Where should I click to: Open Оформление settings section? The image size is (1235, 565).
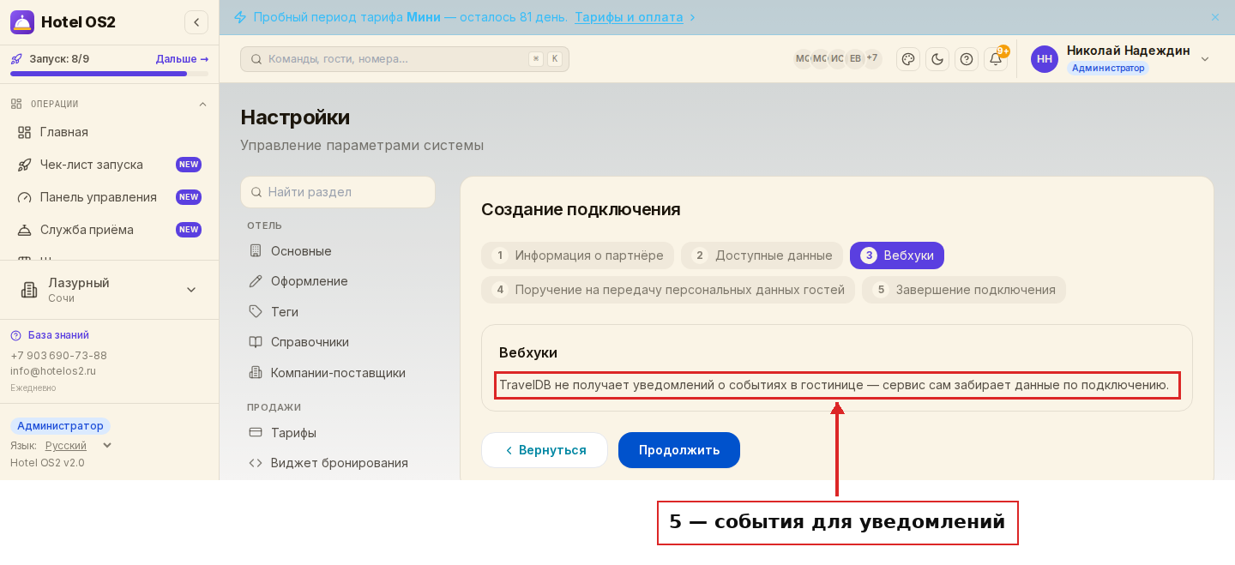[x=338, y=281]
